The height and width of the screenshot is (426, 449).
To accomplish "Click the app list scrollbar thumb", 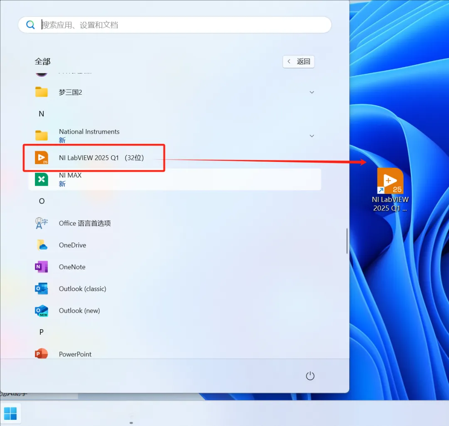I will 347,241.
